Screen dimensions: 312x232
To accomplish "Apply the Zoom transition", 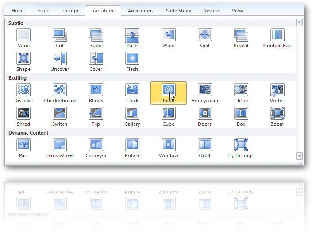I will click(x=277, y=117).
